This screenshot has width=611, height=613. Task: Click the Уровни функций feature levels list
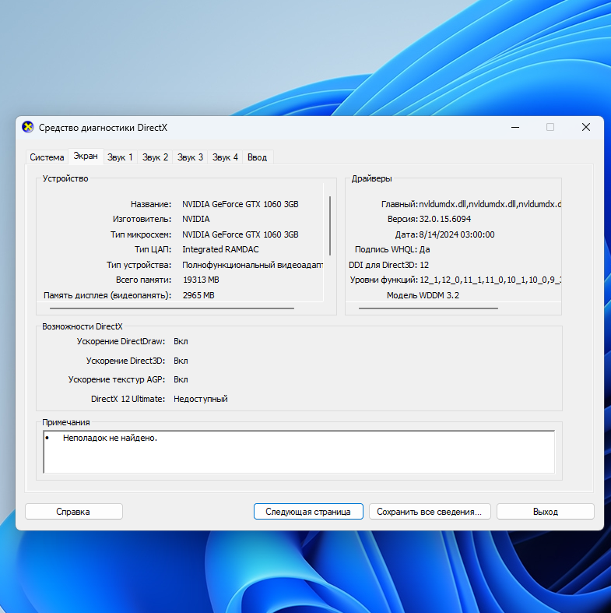(490, 280)
